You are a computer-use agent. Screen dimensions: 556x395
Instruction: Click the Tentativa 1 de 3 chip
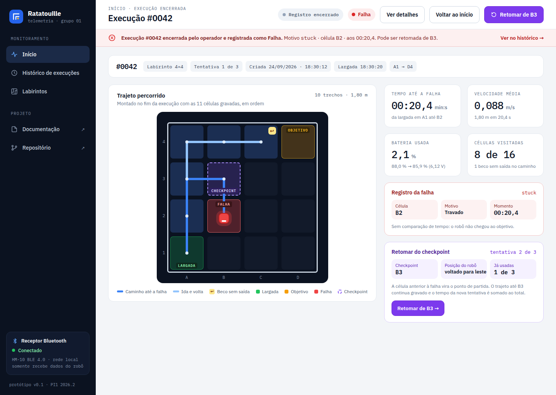coord(216,66)
